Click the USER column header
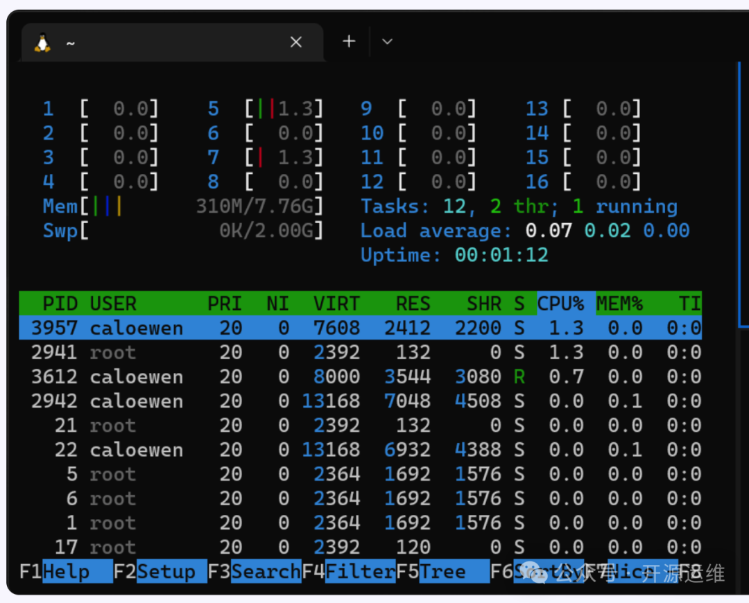Screen dimensions: 749x603 pos(113,304)
